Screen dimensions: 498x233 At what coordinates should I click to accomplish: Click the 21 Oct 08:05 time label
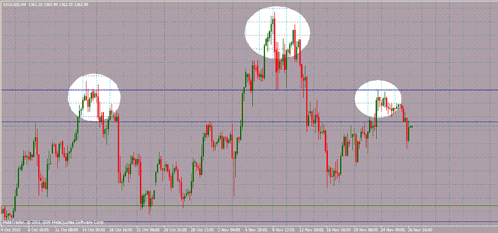[148, 230]
